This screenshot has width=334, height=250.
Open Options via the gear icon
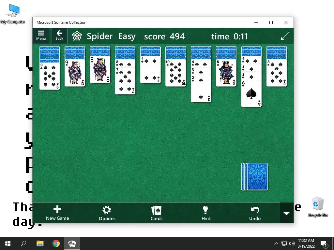click(x=107, y=213)
